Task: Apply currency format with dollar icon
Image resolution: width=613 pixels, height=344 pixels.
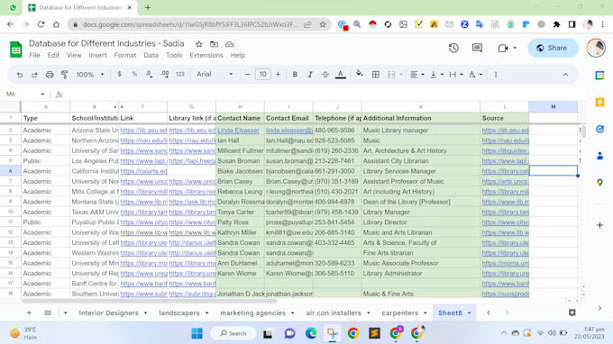Action: pyautogui.click(x=119, y=74)
